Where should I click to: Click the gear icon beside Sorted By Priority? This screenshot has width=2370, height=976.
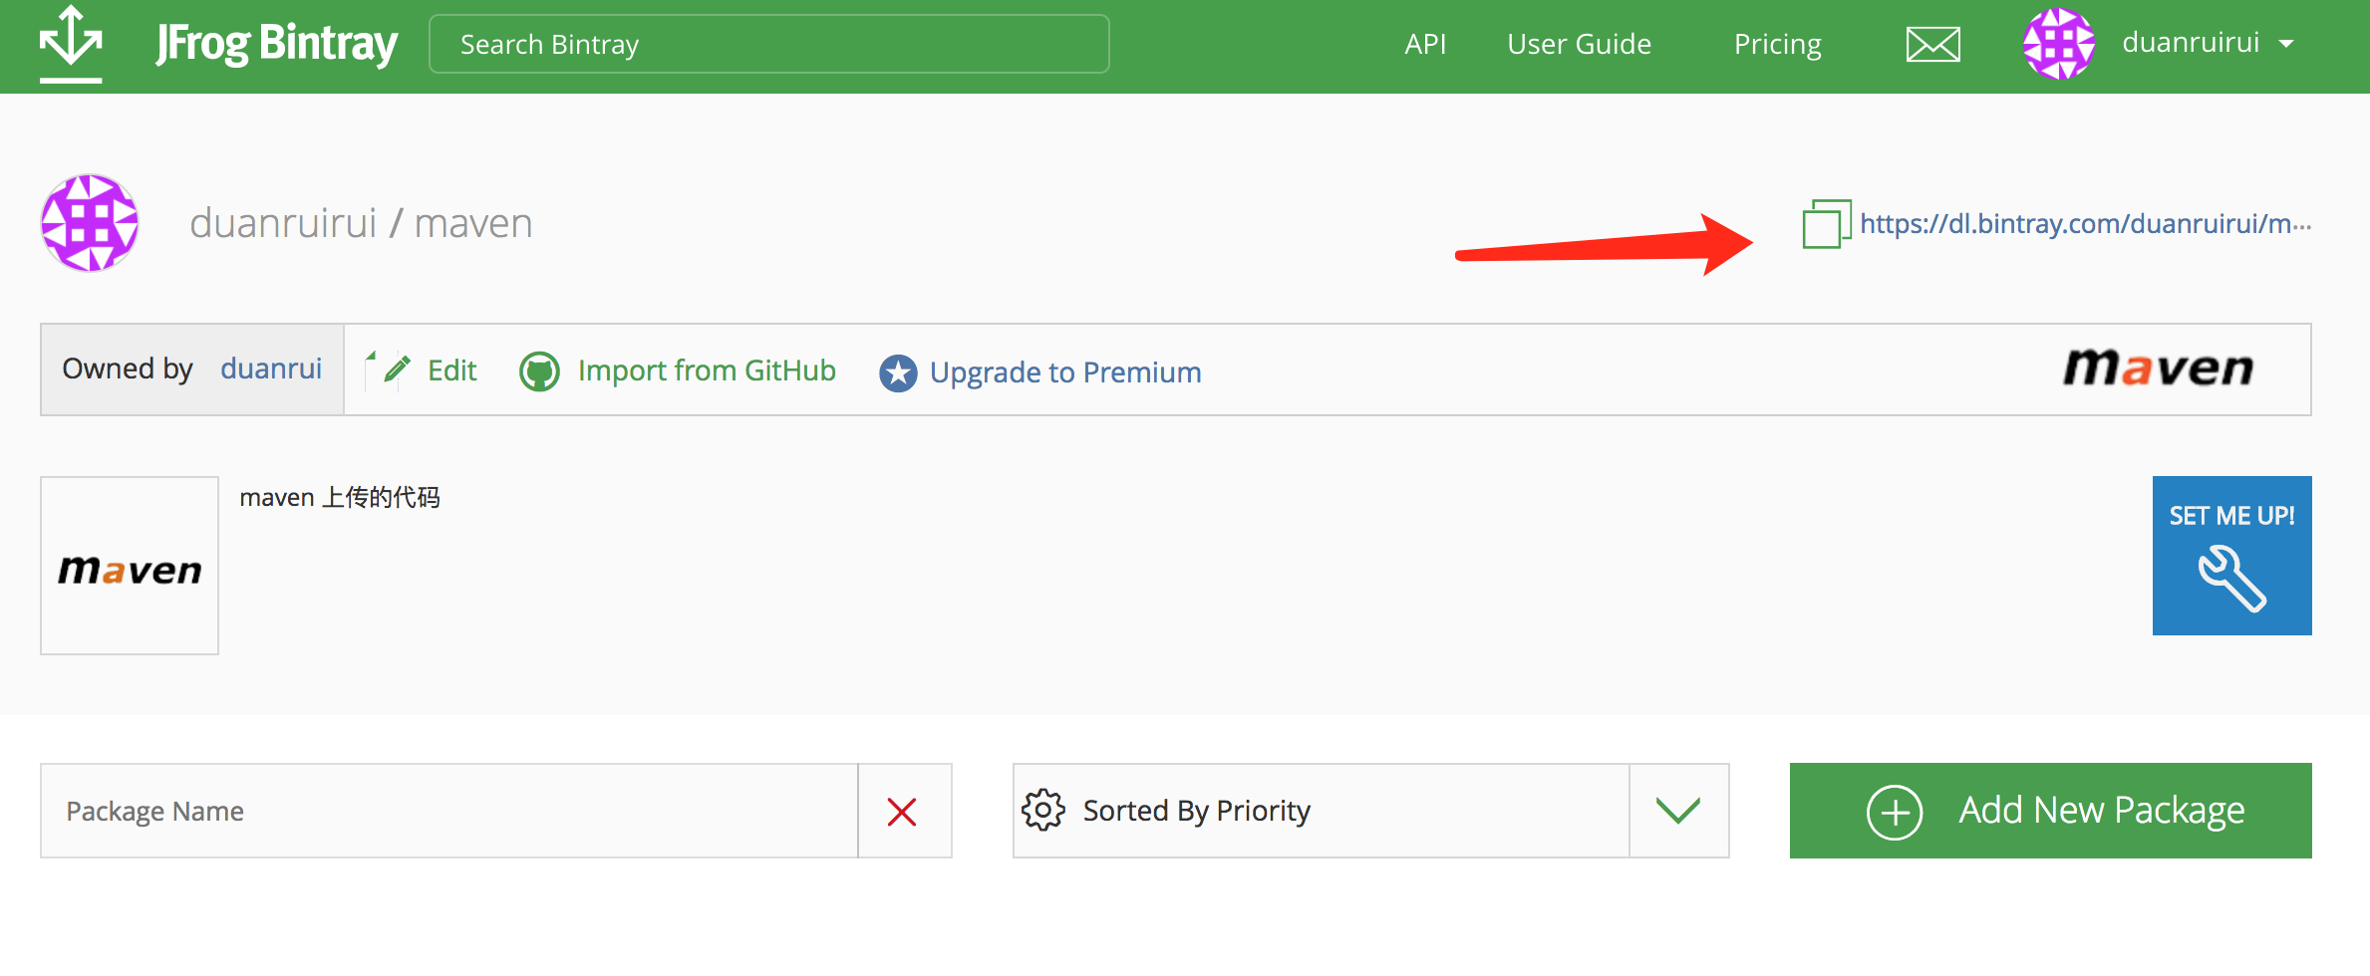(1043, 810)
